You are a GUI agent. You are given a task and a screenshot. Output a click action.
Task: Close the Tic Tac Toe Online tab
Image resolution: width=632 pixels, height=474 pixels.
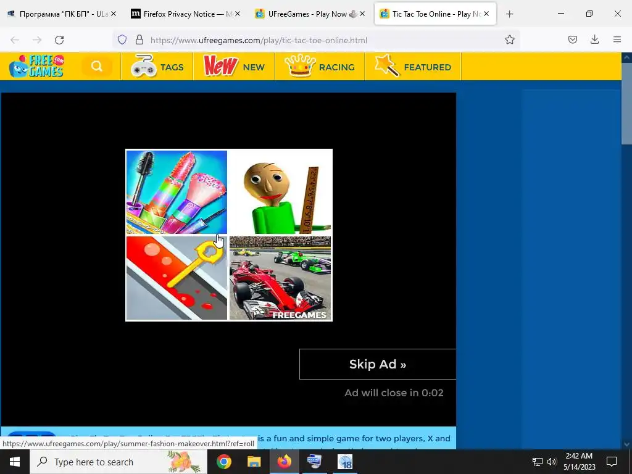(486, 14)
